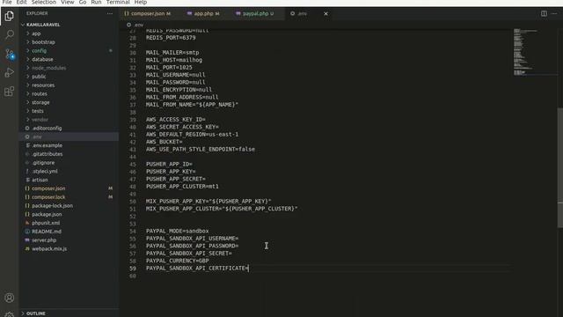Image resolution: width=563 pixels, height=317 pixels.
Task: Open package-lock.json in the explorer
Action: (52, 205)
